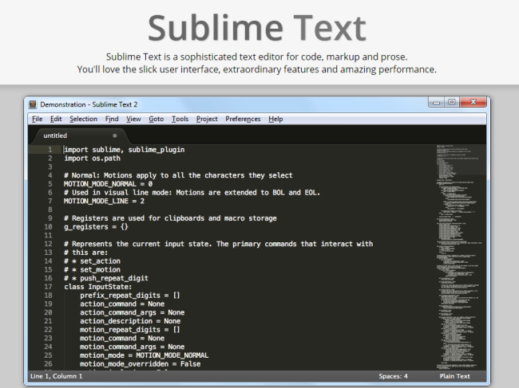This screenshot has height=388, width=519.
Task: Click 'action_command = None' line
Action: 122,304
